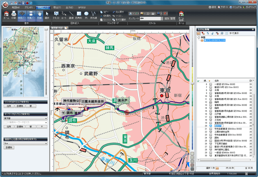Image resolution: width=258 pixels, height=177 pixels.
Task: Select the 折れ線 polyline tool
Action: 94,15
